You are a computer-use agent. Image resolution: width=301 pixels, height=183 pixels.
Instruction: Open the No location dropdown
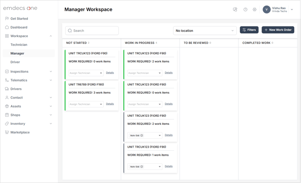[205, 30]
